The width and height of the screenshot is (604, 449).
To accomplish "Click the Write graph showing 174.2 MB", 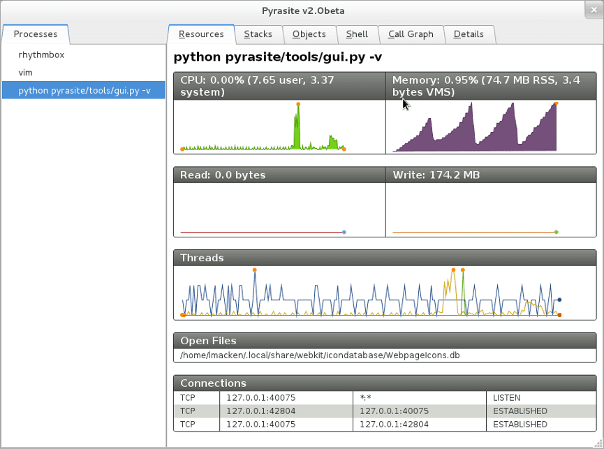I will [x=491, y=209].
